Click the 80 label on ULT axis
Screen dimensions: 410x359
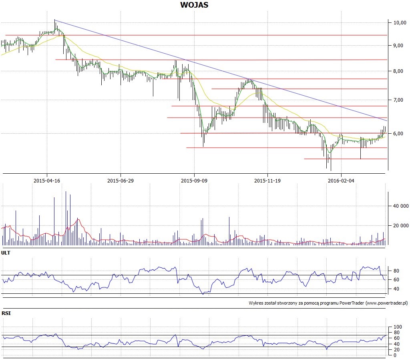coord(396,271)
